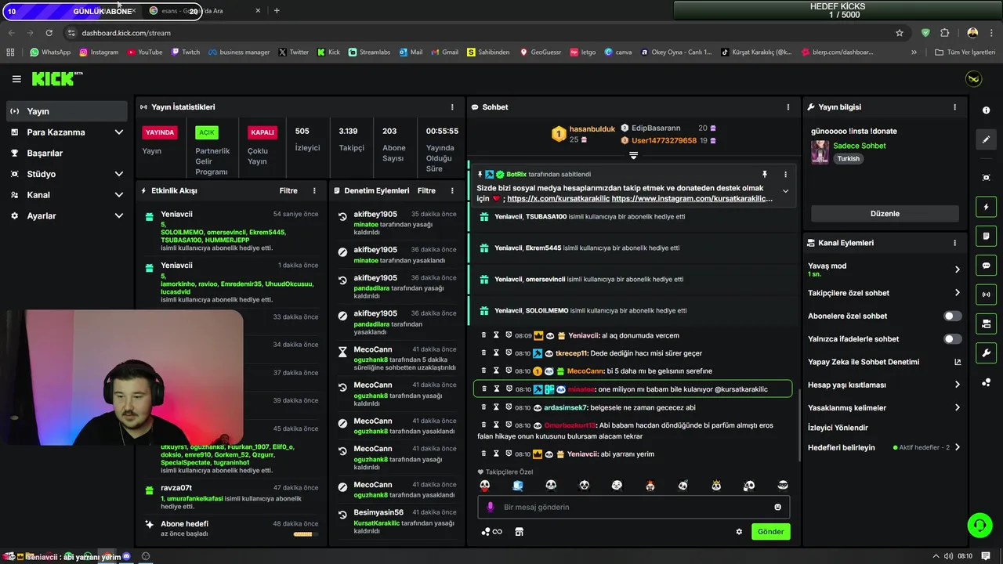Open Hedefleri belirleyin goals row
Screen dimensions: 1003x564
click(885, 448)
